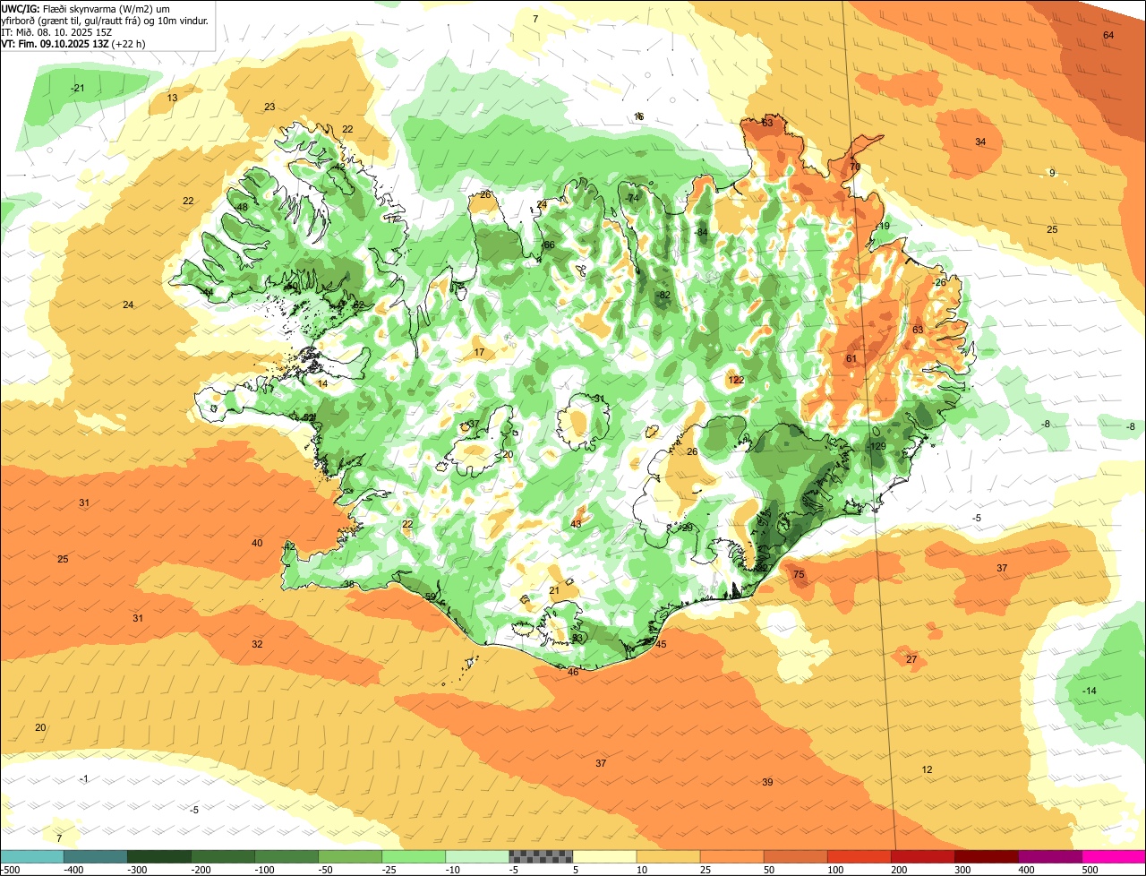The image size is (1146, 876).
Task: Click the value -129 on the southeast coast
Action: 877,446
